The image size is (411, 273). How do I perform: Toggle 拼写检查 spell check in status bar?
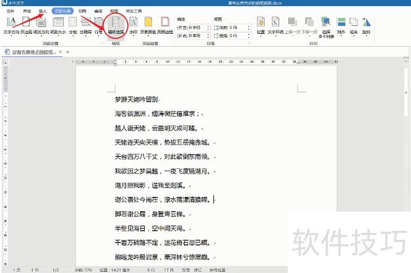217,270
